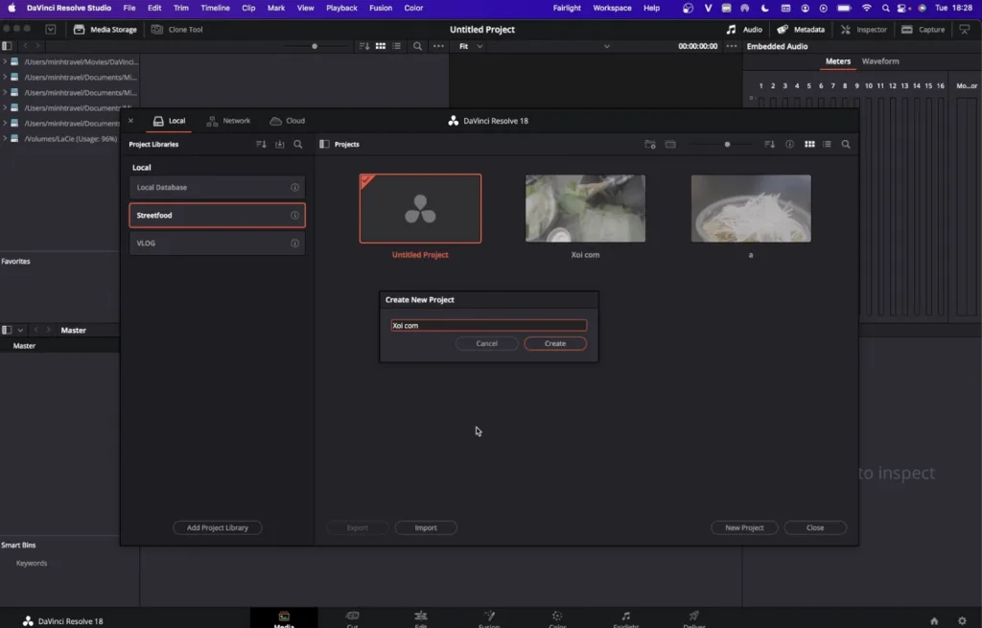This screenshot has height=628, width=982.
Task: Select the Streetfood library
Action: (x=217, y=216)
